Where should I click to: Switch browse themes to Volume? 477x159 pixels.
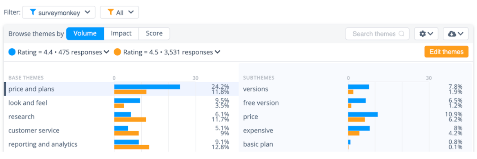coord(85,34)
